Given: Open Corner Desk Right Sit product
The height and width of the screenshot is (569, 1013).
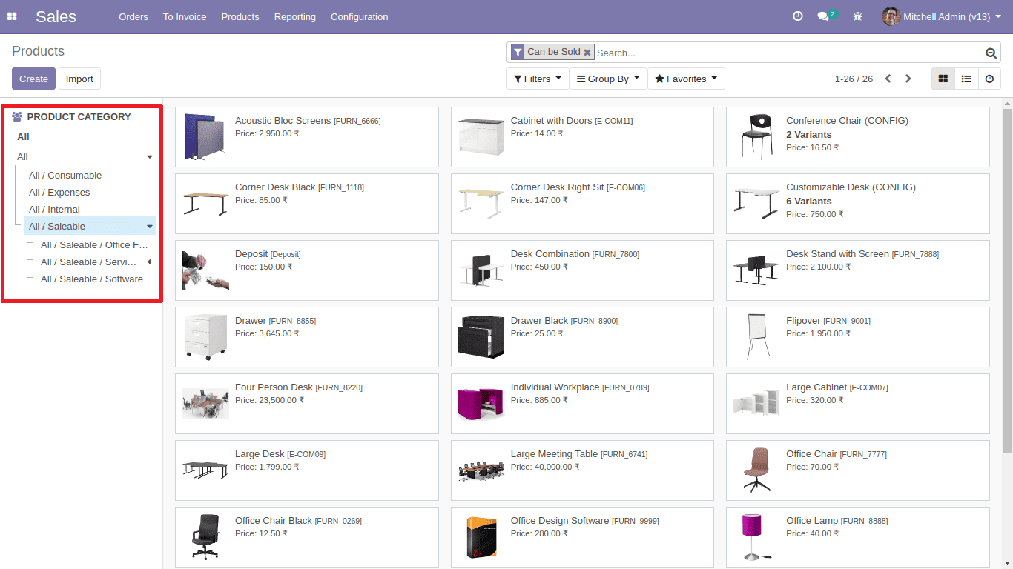Looking at the screenshot, I should click(582, 204).
